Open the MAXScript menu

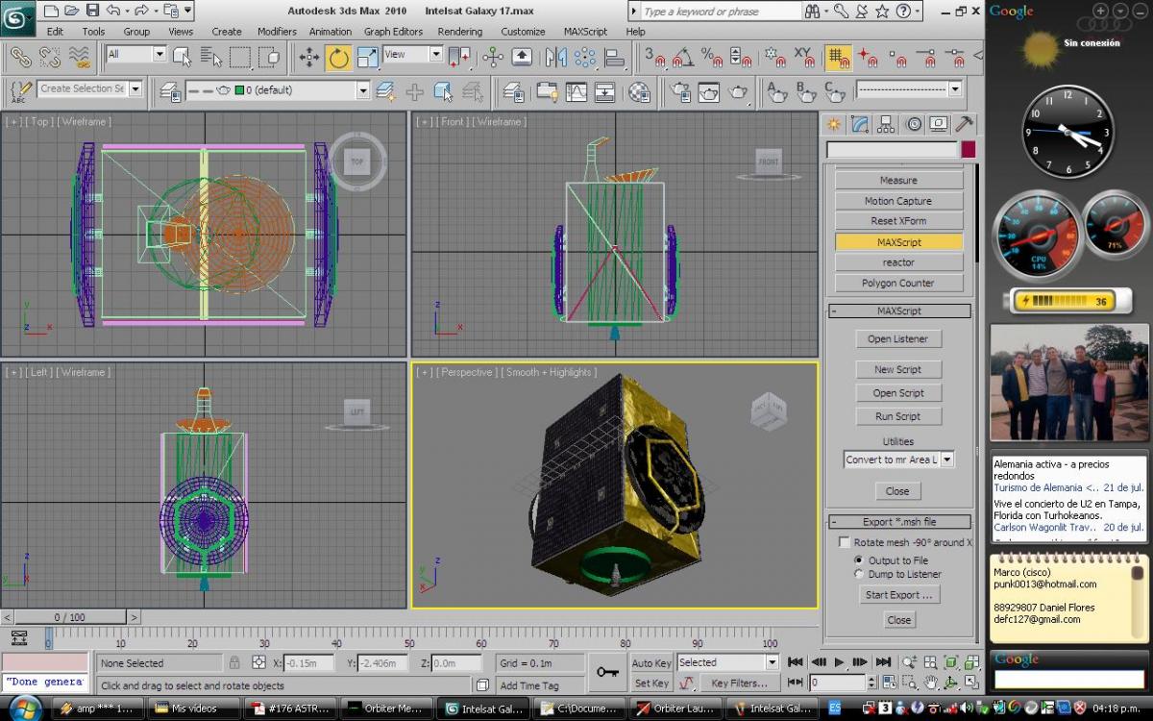click(x=585, y=32)
